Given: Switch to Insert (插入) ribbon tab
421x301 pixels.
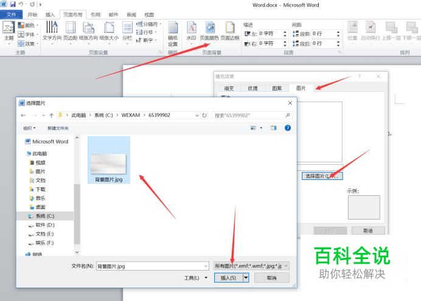Looking at the screenshot, I should 50,15.
